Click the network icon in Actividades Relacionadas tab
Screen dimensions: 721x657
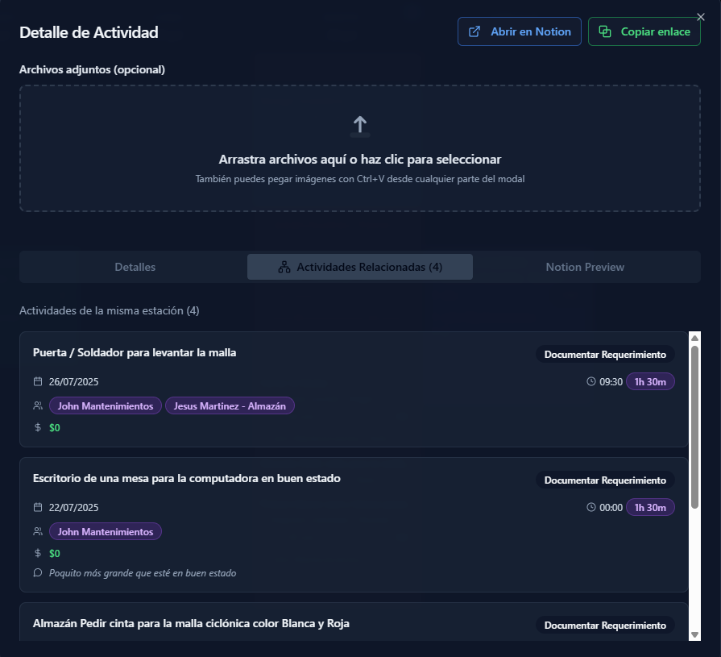pyautogui.click(x=284, y=267)
